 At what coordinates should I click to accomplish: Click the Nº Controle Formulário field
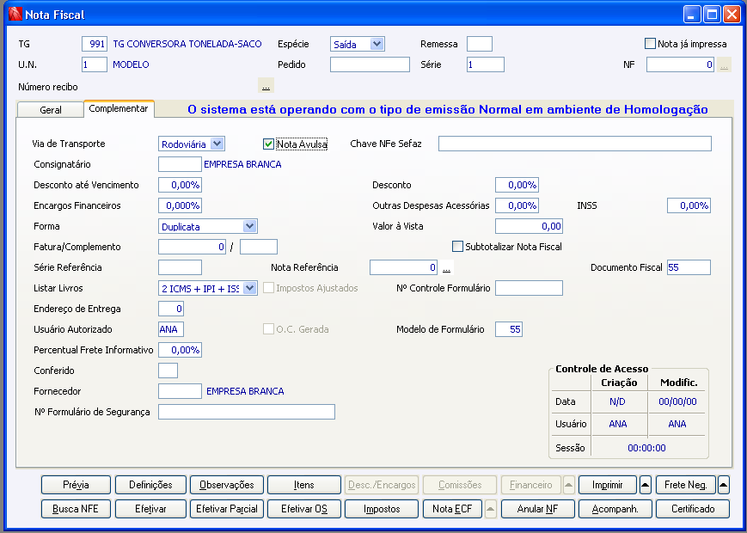(x=529, y=288)
